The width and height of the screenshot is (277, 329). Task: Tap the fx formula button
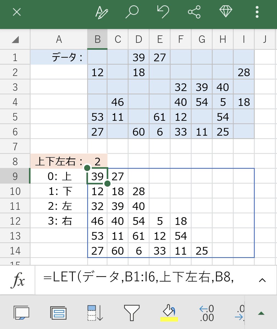pos(18,280)
